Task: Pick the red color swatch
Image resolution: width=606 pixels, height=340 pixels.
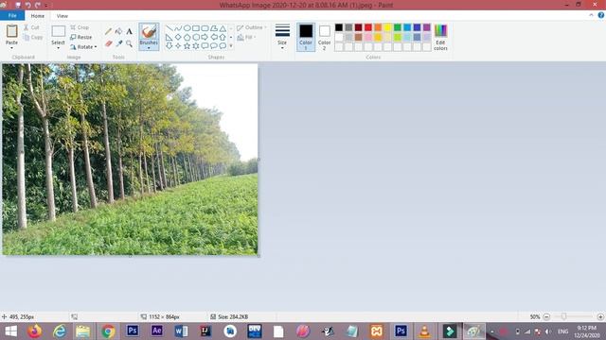Action: (368, 27)
